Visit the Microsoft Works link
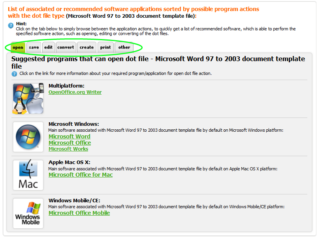The image size is (318, 237). [68, 149]
